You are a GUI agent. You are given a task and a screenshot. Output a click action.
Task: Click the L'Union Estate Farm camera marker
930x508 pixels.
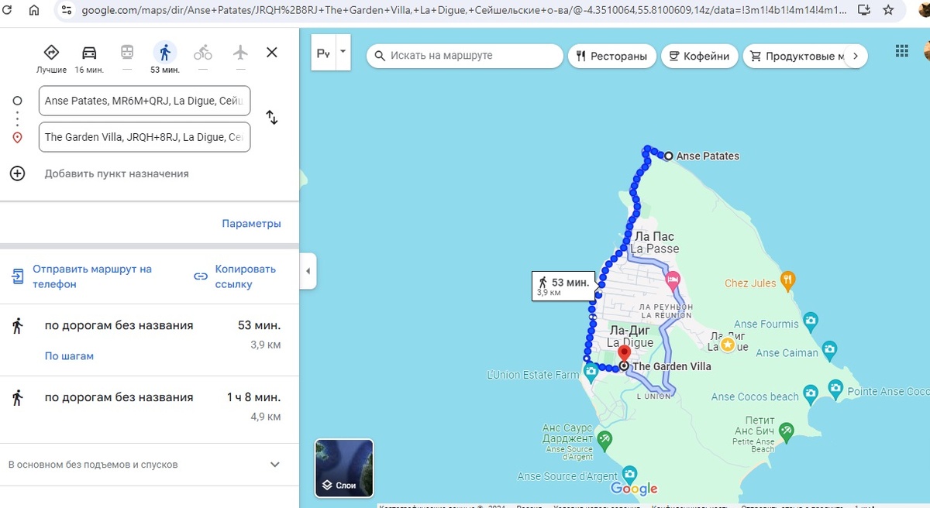591,372
